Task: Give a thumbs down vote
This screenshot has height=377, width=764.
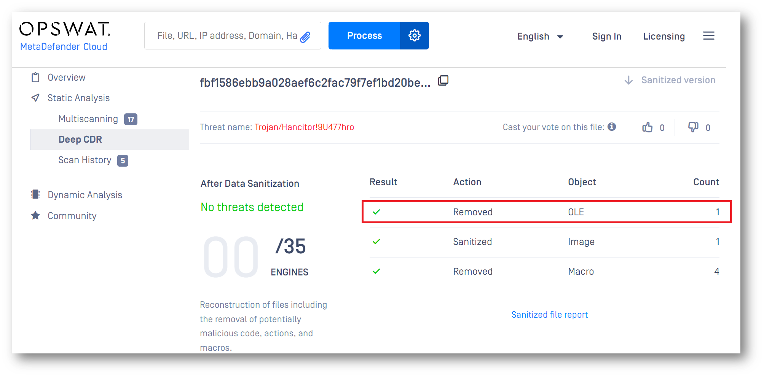Action: pyautogui.click(x=693, y=127)
